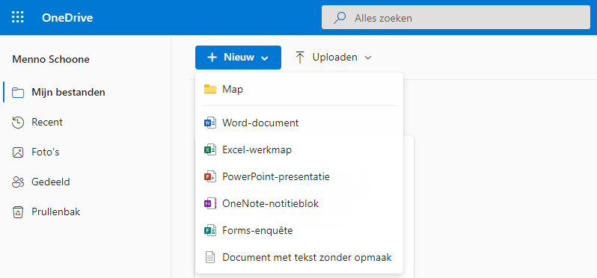Click the Uploaden button label
This screenshot has height=278, width=597.
334,57
